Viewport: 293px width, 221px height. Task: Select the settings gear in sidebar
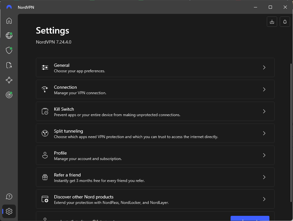point(9,211)
